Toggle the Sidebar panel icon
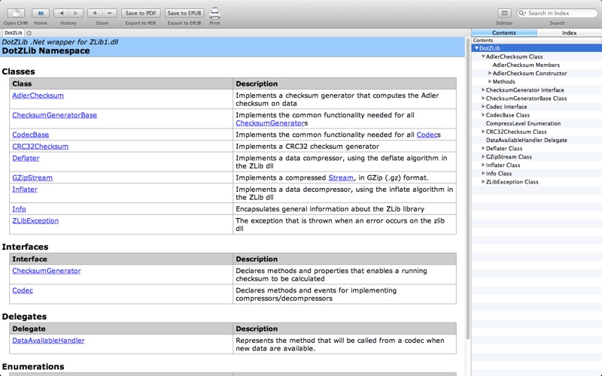The width and height of the screenshot is (602, 376). [x=504, y=13]
